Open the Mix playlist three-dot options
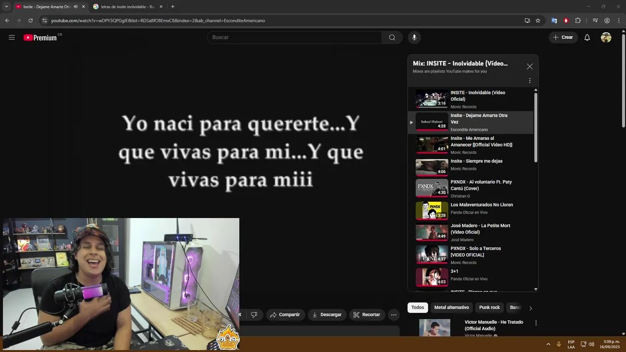The width and height of the screenshot is (626, 352). coord(530,81)
